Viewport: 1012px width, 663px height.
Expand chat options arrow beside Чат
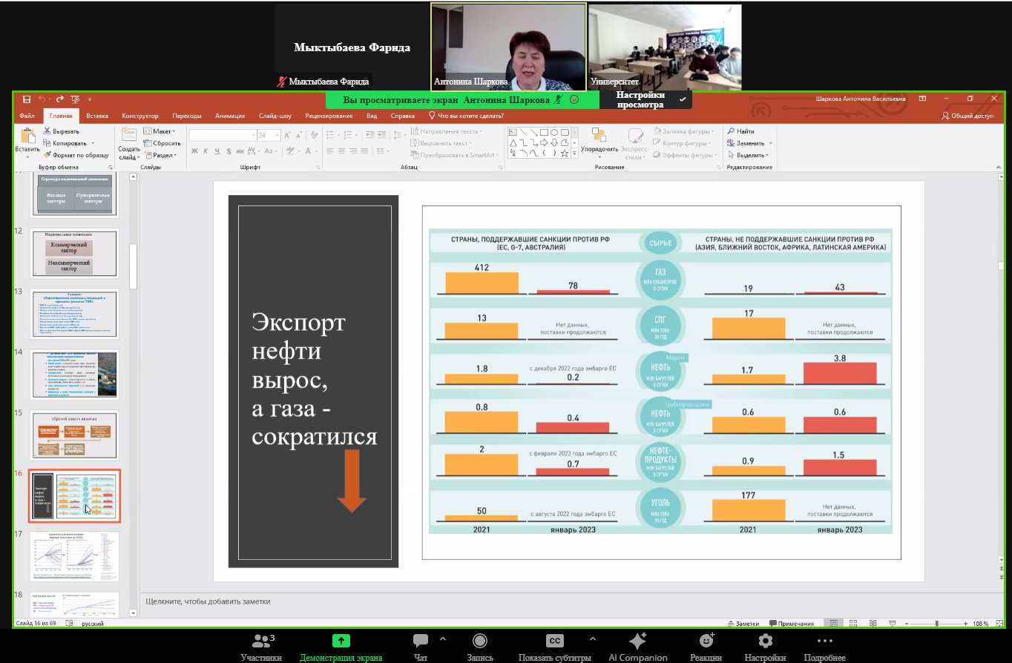click(x=443, y=639)
